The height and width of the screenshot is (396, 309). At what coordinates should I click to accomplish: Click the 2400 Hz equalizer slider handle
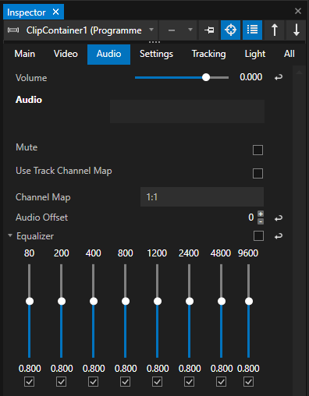[x=190, y=301]
